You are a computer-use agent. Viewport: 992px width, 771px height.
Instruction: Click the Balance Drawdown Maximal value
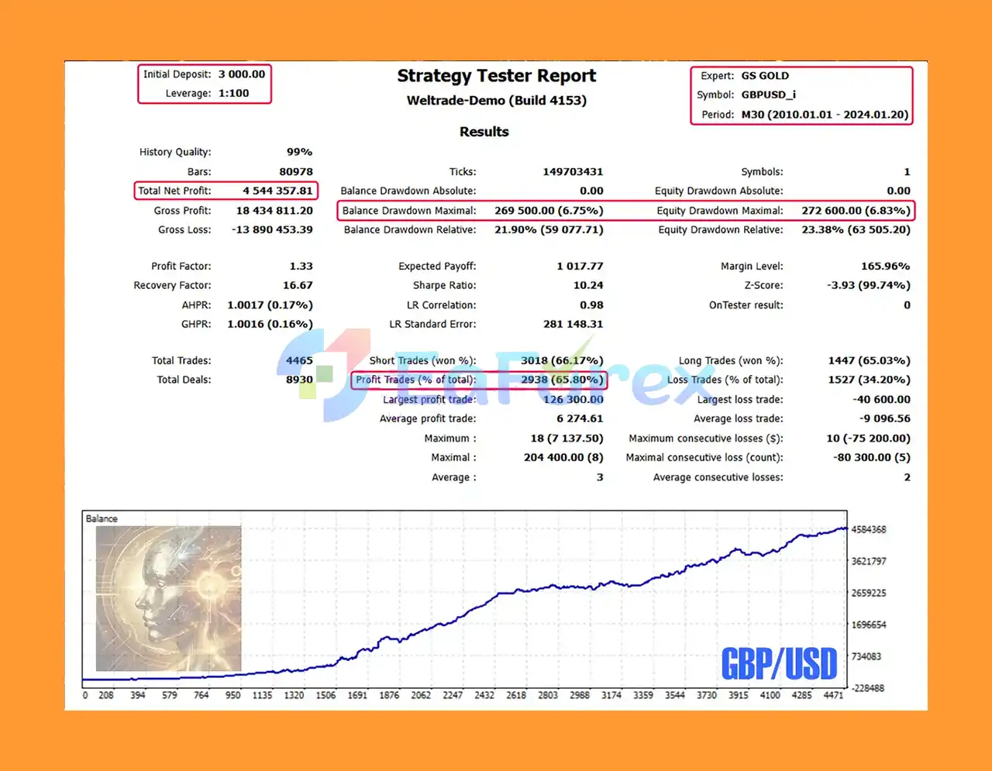click(x=548, y=211)
